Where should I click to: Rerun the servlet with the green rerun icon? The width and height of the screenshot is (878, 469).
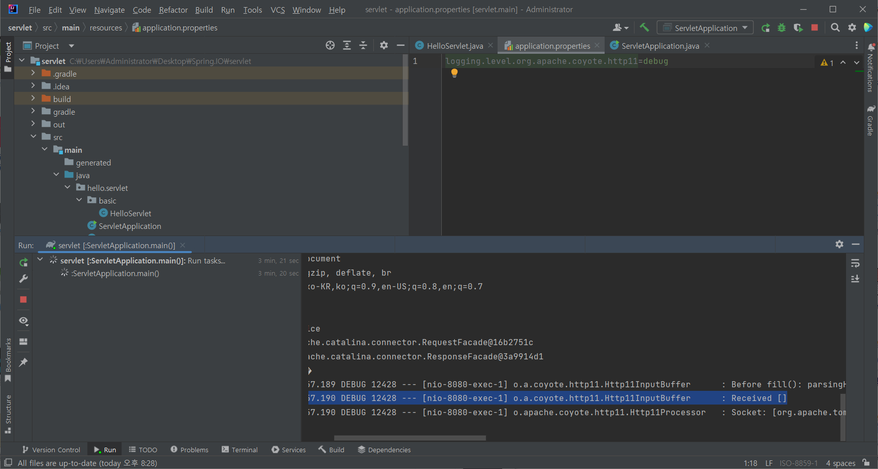(x=23, y=262)
